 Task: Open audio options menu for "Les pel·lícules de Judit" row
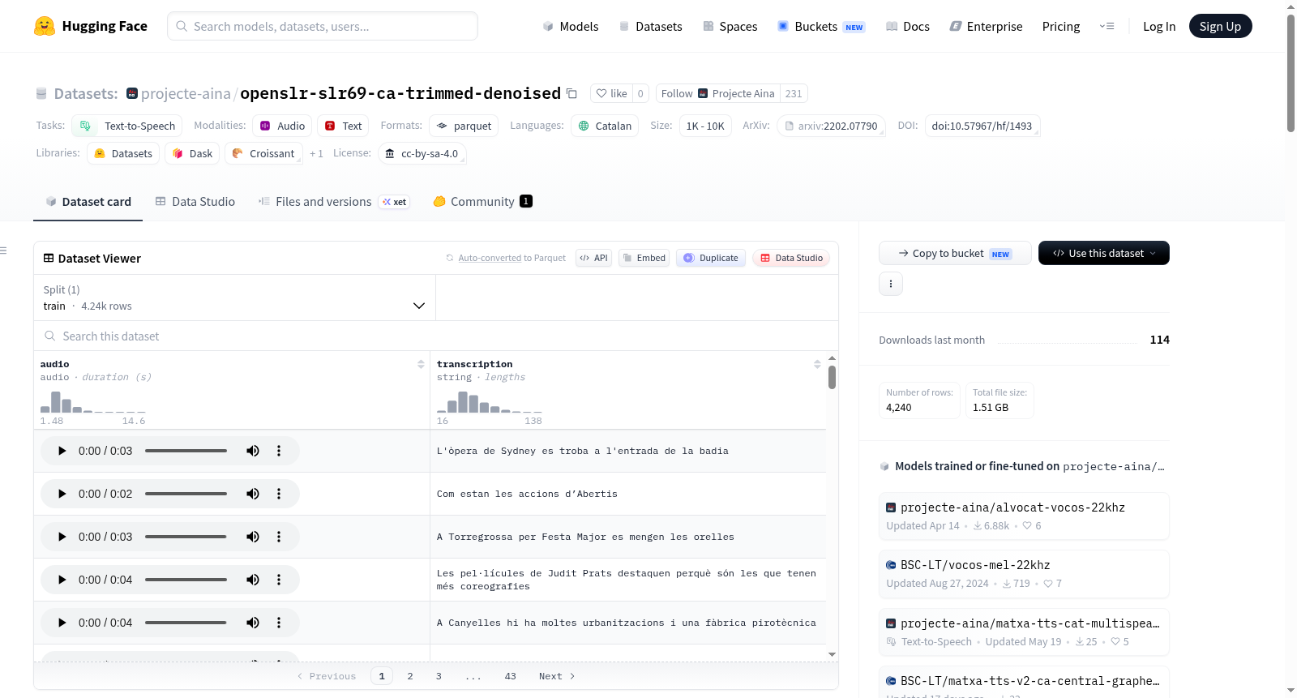click(279, 580)
